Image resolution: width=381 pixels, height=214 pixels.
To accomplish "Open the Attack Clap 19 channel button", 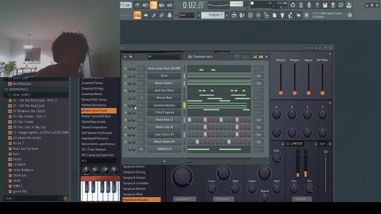I will click(x=164, y=127).
